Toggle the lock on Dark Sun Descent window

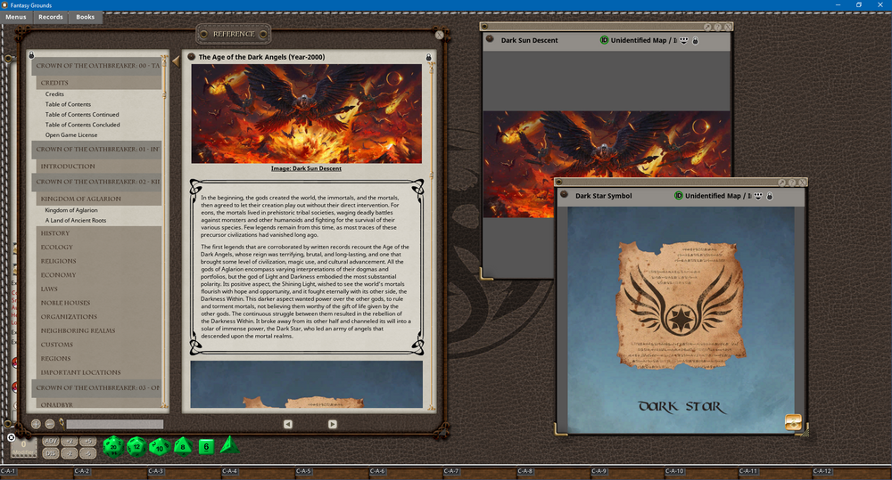point(696,40)
